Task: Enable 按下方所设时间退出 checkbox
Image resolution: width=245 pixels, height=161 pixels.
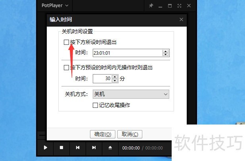Action: (67, 42)
